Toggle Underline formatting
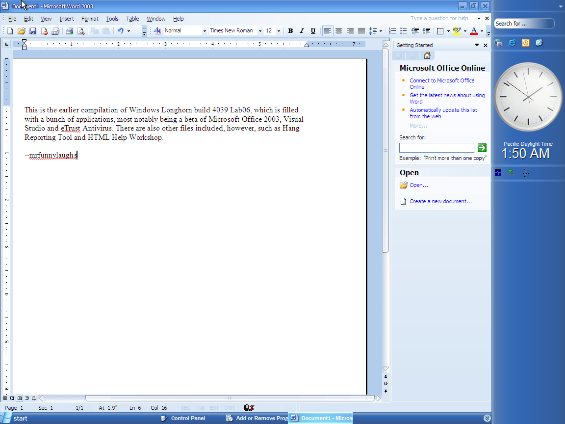This screenshot has height=424, width=565. [x=313, y=31]
